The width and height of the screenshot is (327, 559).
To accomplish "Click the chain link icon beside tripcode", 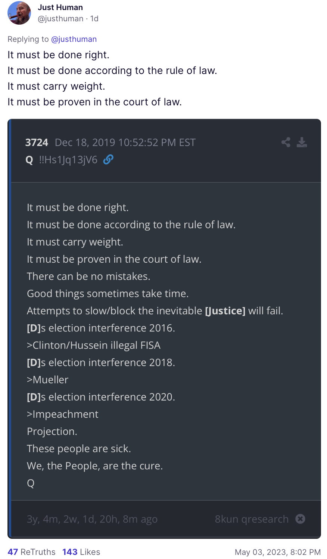I will point(108,160).
